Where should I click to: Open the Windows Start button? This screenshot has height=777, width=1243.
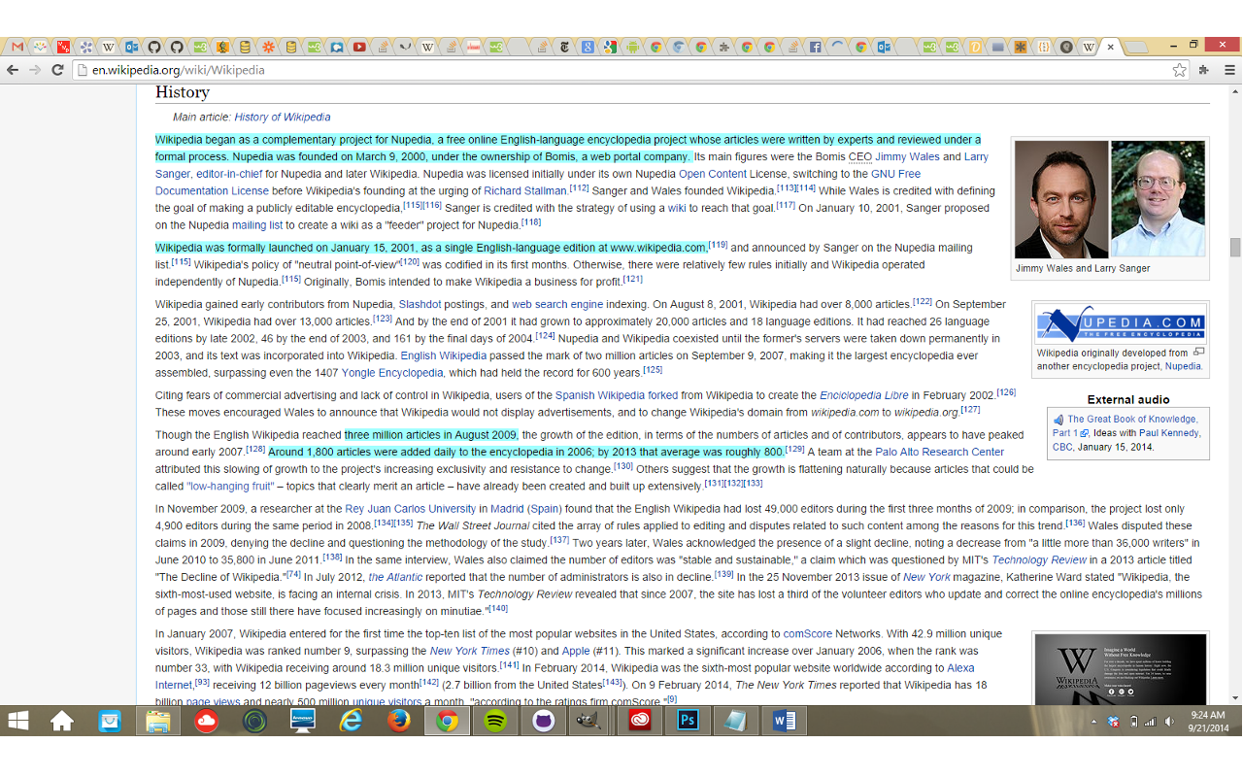[x=18, y=721]
